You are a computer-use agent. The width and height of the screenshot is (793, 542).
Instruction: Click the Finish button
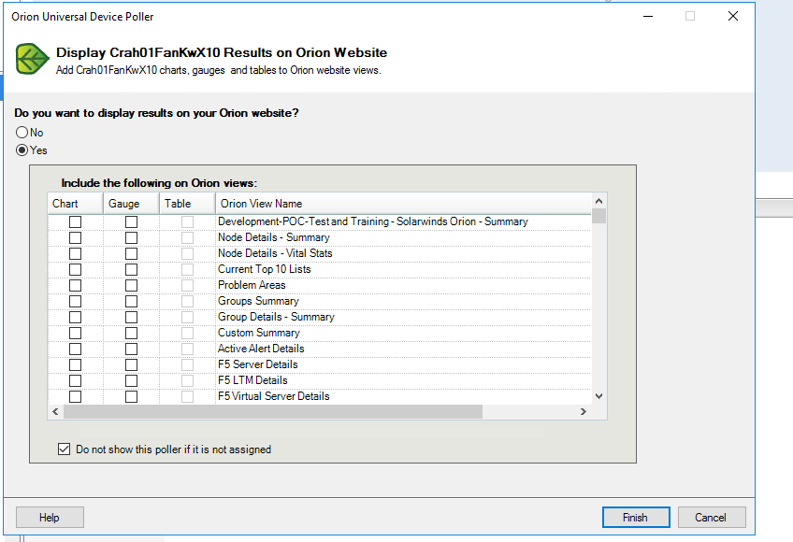[636, 517]
